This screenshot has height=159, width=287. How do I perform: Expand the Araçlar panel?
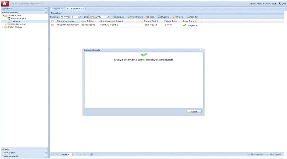pos(46,149)
